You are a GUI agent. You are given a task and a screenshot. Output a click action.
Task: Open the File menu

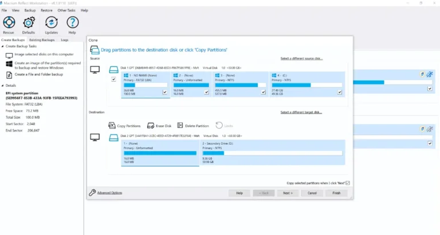tap(4, 10)
